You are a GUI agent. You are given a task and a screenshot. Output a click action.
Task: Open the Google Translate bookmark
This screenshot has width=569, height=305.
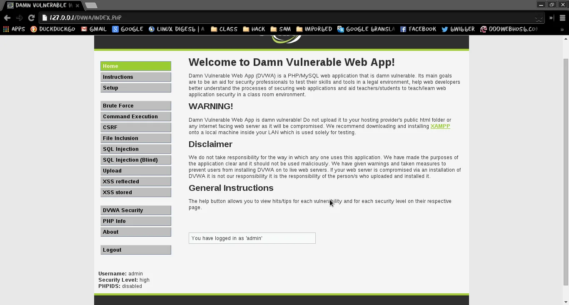tap(366, 29)
